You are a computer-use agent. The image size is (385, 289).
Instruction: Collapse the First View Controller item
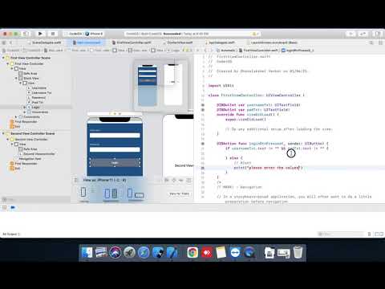(x=8, y=63)
